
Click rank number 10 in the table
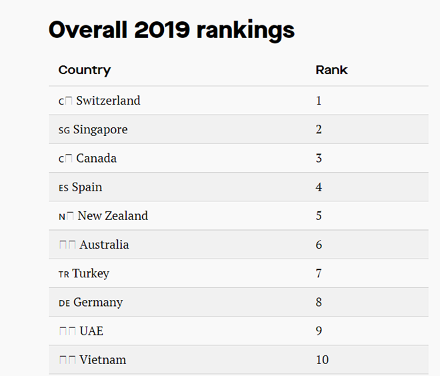(322, 360)
